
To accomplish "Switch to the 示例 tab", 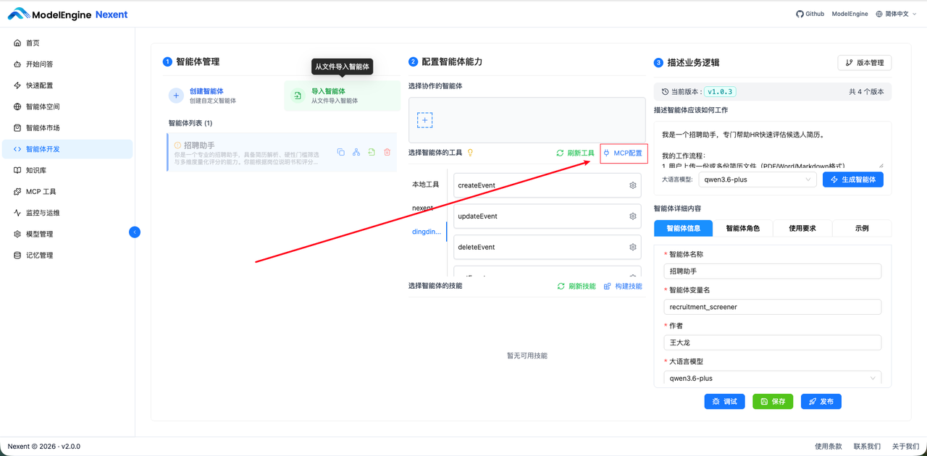I will click(861, 228).
